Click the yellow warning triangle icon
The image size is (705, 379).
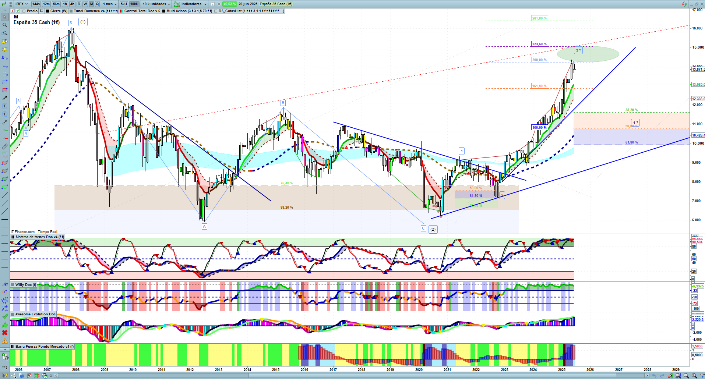click(x=5, y=341)
